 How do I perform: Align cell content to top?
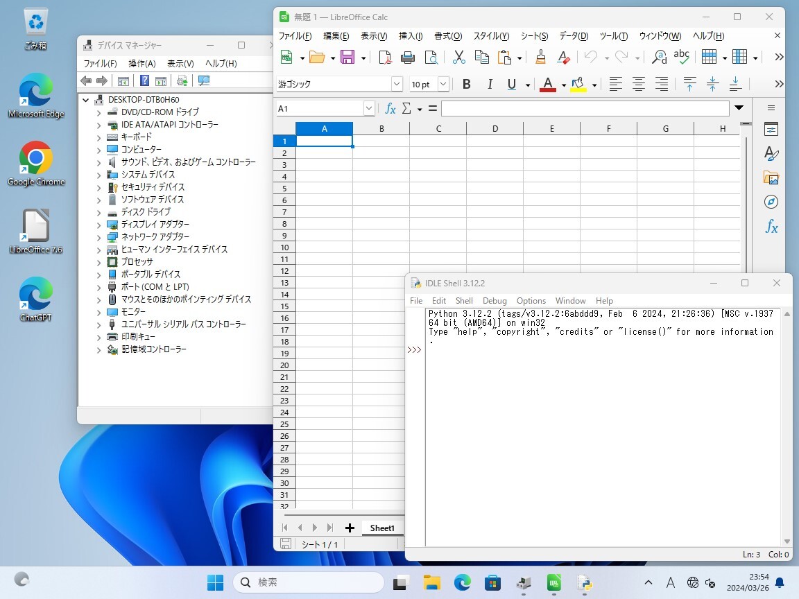pyautogui.click(x=689, y=84)
